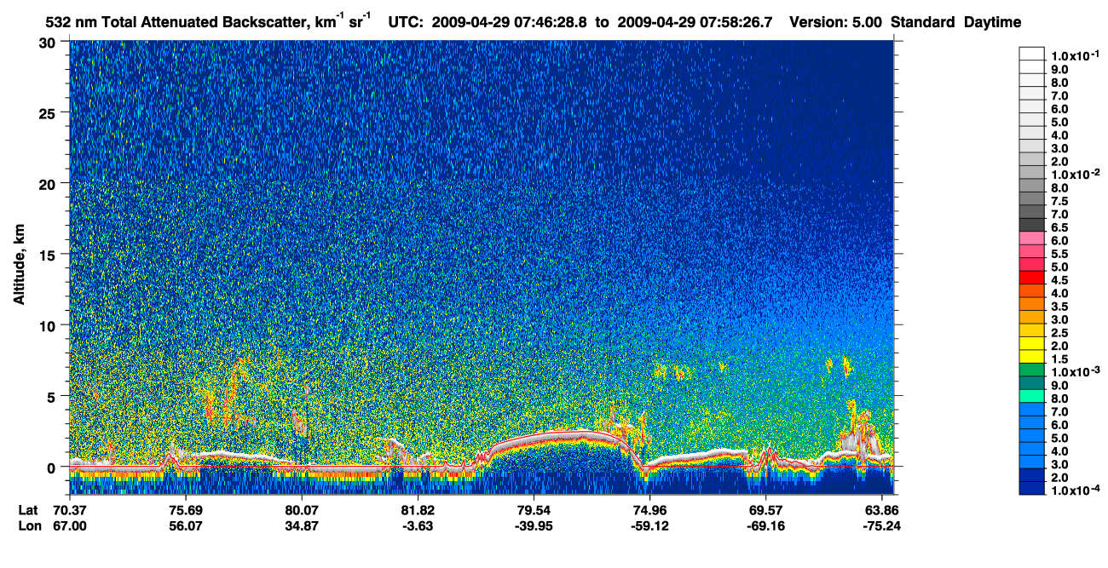Click the latitude value '69.57'
This screenshot has height=568, width=1108.
765,510
